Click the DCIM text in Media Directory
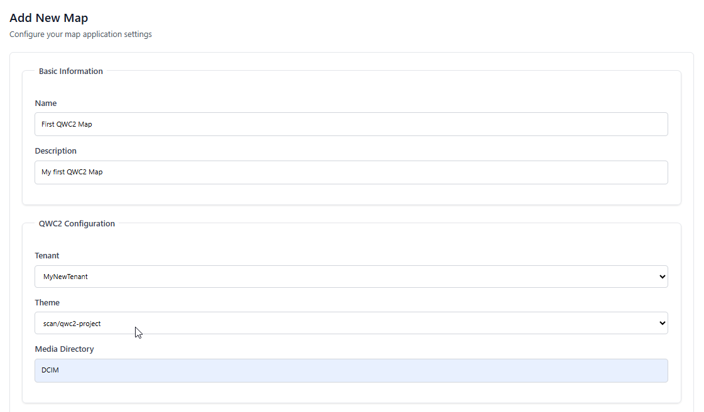The height and width of the screenshot is (412, 704). point(50,371)
